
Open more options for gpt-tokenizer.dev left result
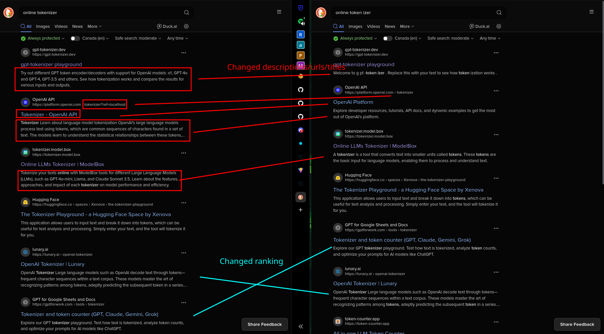click(184, 53)
